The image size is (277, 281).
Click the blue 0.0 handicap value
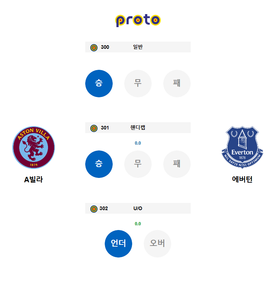[138, 143]
